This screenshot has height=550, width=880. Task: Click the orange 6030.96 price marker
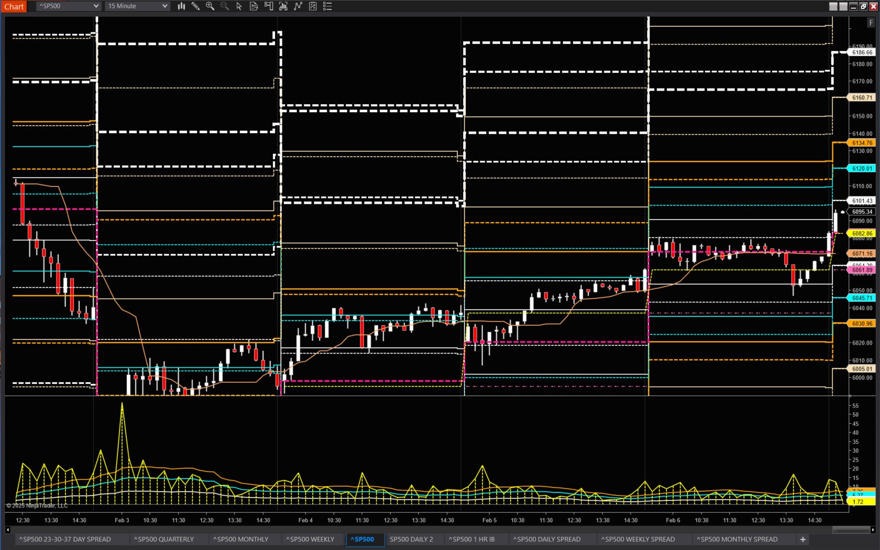(x=862, y=323)
